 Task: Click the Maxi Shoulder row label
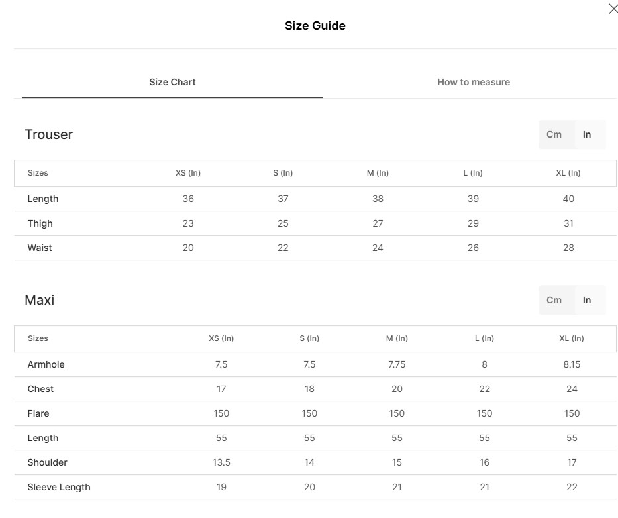click(47, 462)
